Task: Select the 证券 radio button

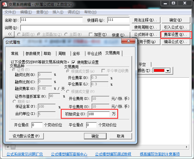Action: click(14, 70)
